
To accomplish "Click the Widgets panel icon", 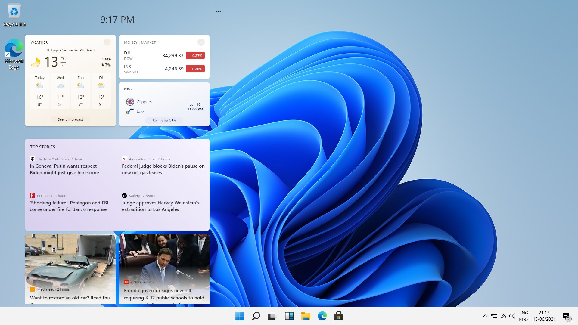I will pos(289,316).
